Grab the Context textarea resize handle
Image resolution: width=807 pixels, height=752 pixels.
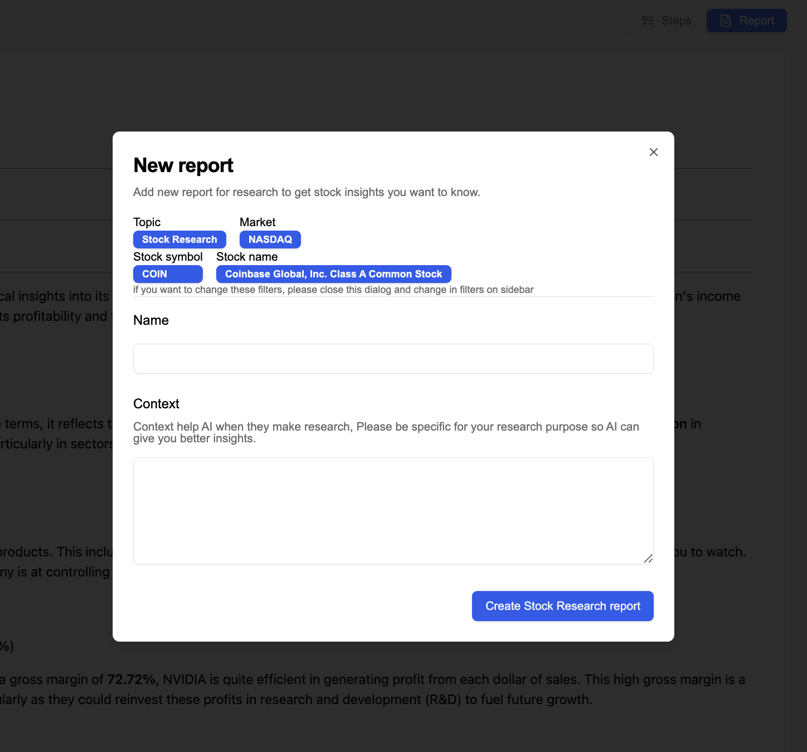[648, 559]
